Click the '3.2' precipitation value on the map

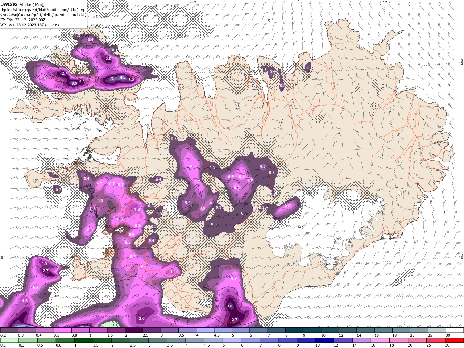point(132,80)
